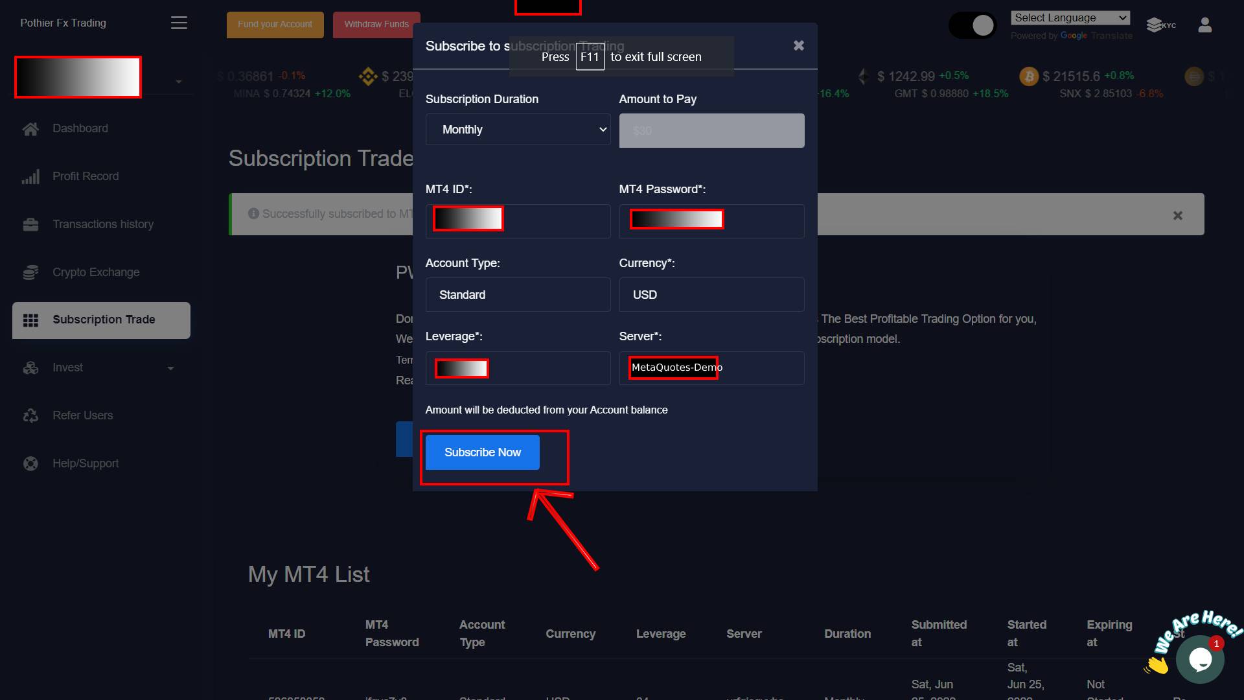The width and height of the screenshot is (1244, 700).
Task: Open the user profile icon
Action: point(1204,25)
